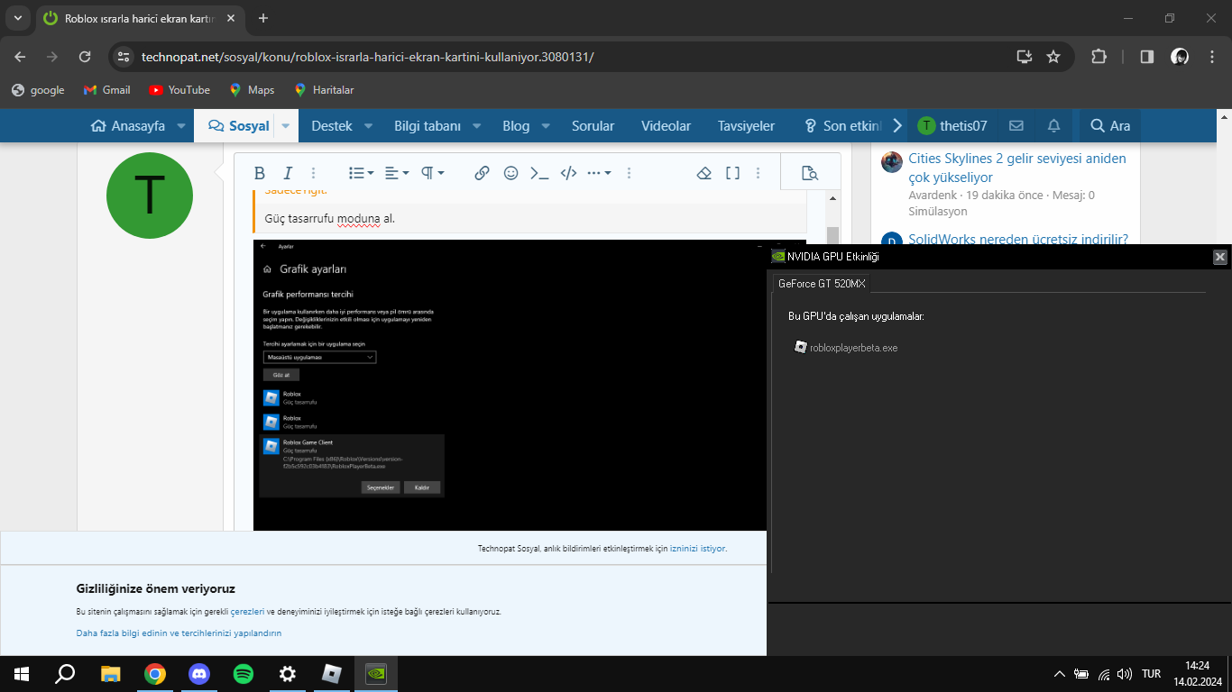This screenshot has width=1232, height=692.
Task: Open the paragraph format dropdown
Action: pos(432,173)
